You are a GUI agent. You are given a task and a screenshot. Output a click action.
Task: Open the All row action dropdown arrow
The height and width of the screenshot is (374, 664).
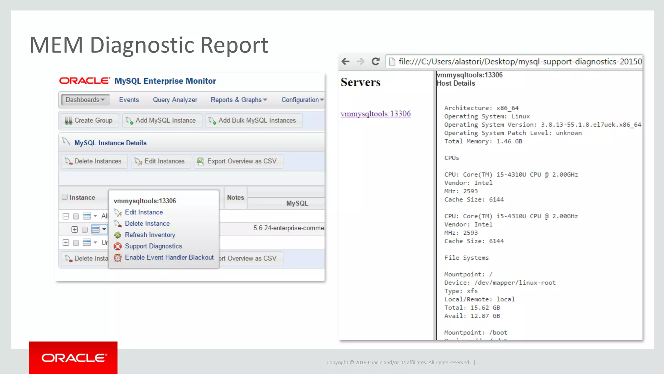pyautogui.click(x=95, y=216)
